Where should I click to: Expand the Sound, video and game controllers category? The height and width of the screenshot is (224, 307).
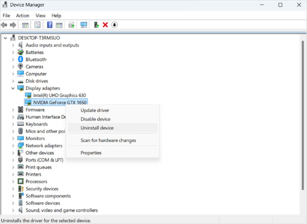click(13, 210)
